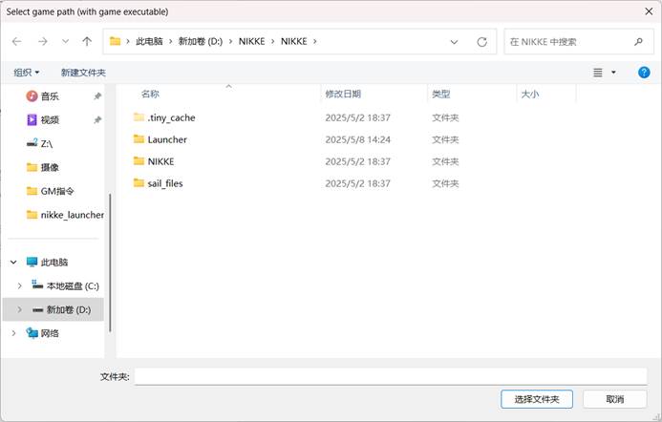Select 新加卷 (D:) in address breadcrumb

pos(200,41)
